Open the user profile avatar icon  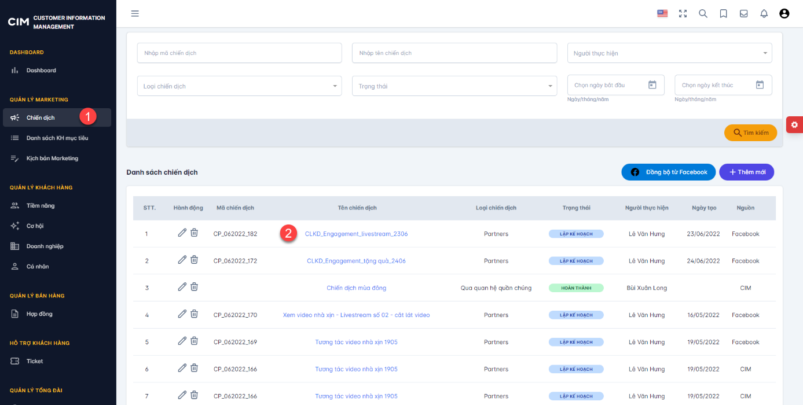[x=784, y=13]
